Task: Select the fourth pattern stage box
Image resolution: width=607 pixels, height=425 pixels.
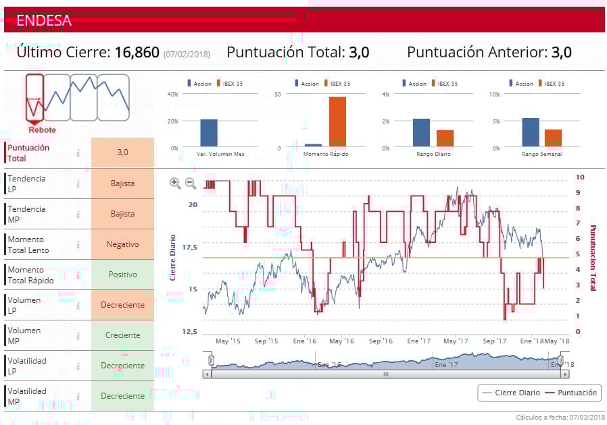Action: point(113,98)
